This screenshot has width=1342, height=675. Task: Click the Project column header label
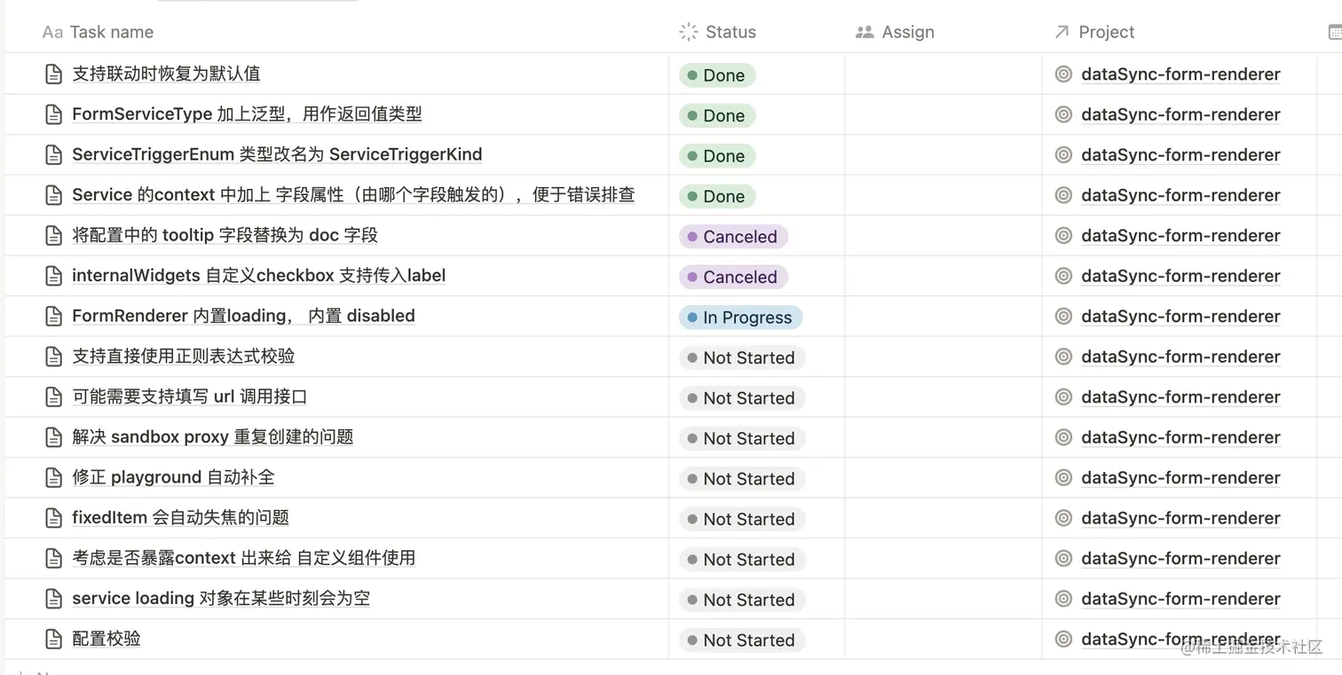click(1106, 32)
